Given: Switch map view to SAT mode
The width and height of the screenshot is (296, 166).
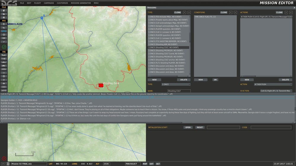Looking at the screenshot, I should click(151, 164).
